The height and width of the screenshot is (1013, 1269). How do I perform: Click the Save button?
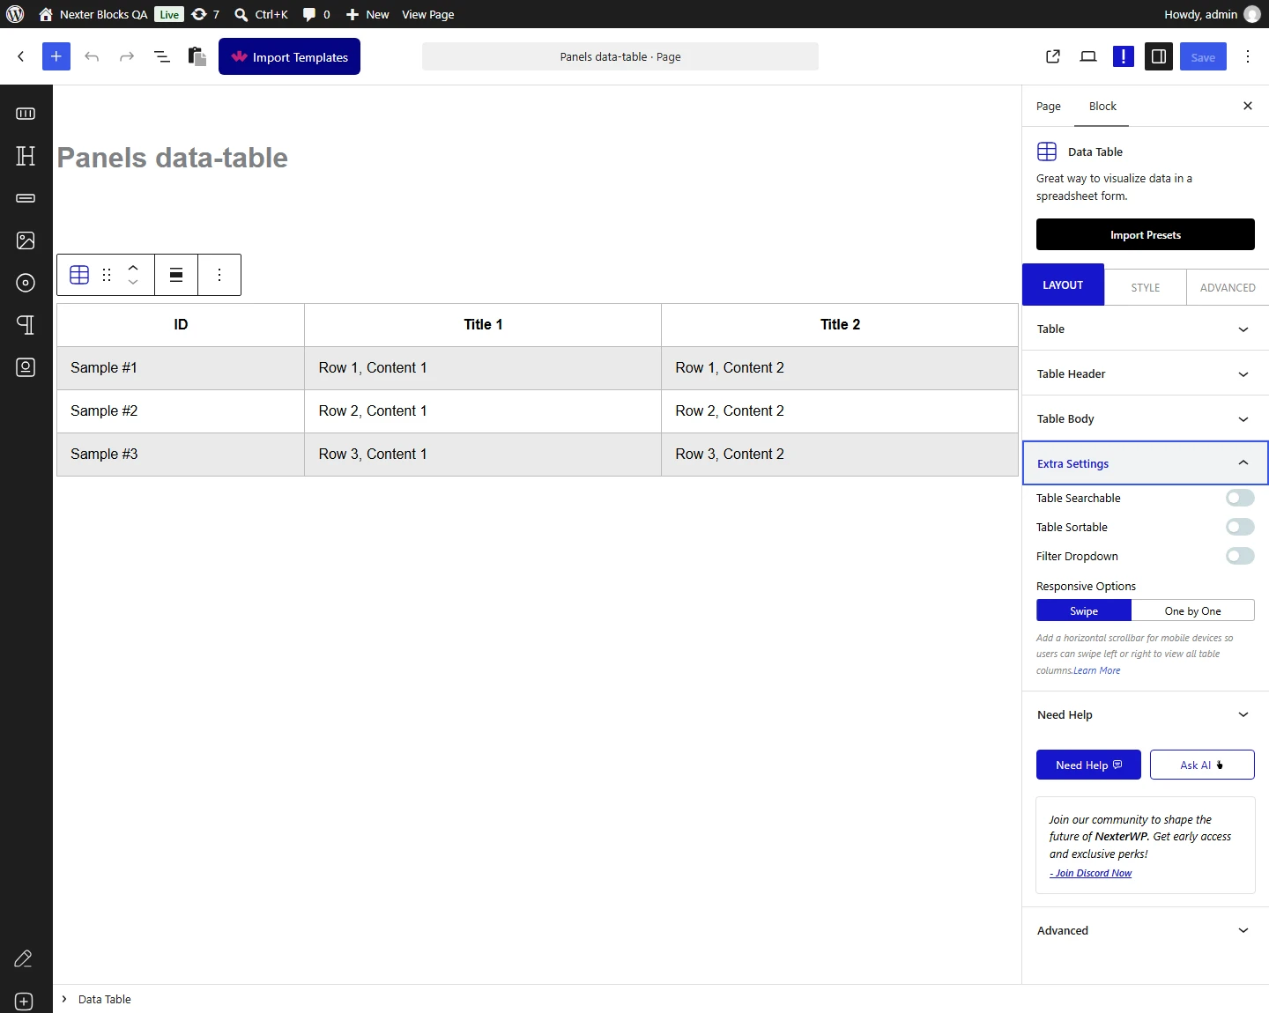coord(1203,56)
